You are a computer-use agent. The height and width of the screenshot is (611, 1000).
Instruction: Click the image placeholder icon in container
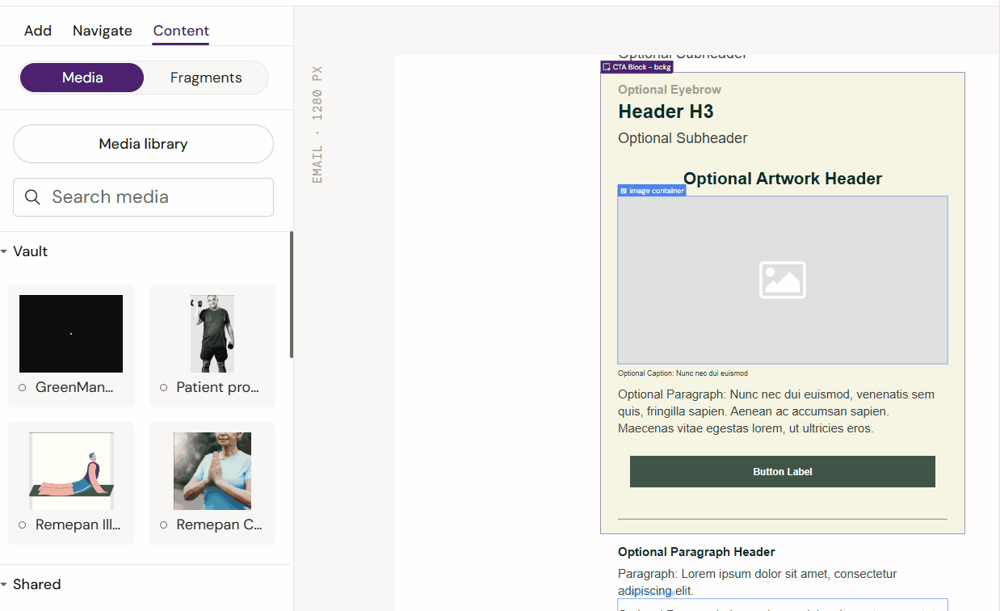tap(782, 280)
